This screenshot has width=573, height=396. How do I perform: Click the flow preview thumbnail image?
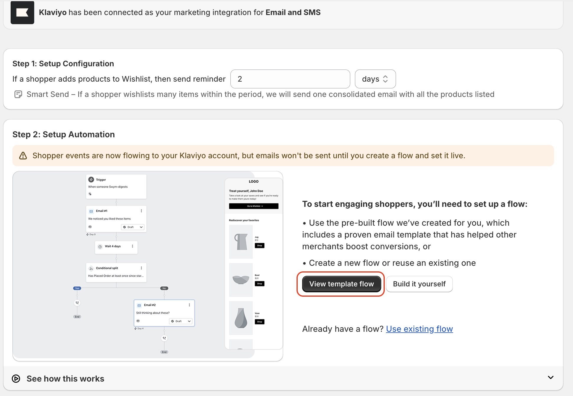(148, 266)
